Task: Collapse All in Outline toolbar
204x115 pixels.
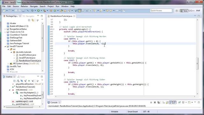Action: coord(14,81)
